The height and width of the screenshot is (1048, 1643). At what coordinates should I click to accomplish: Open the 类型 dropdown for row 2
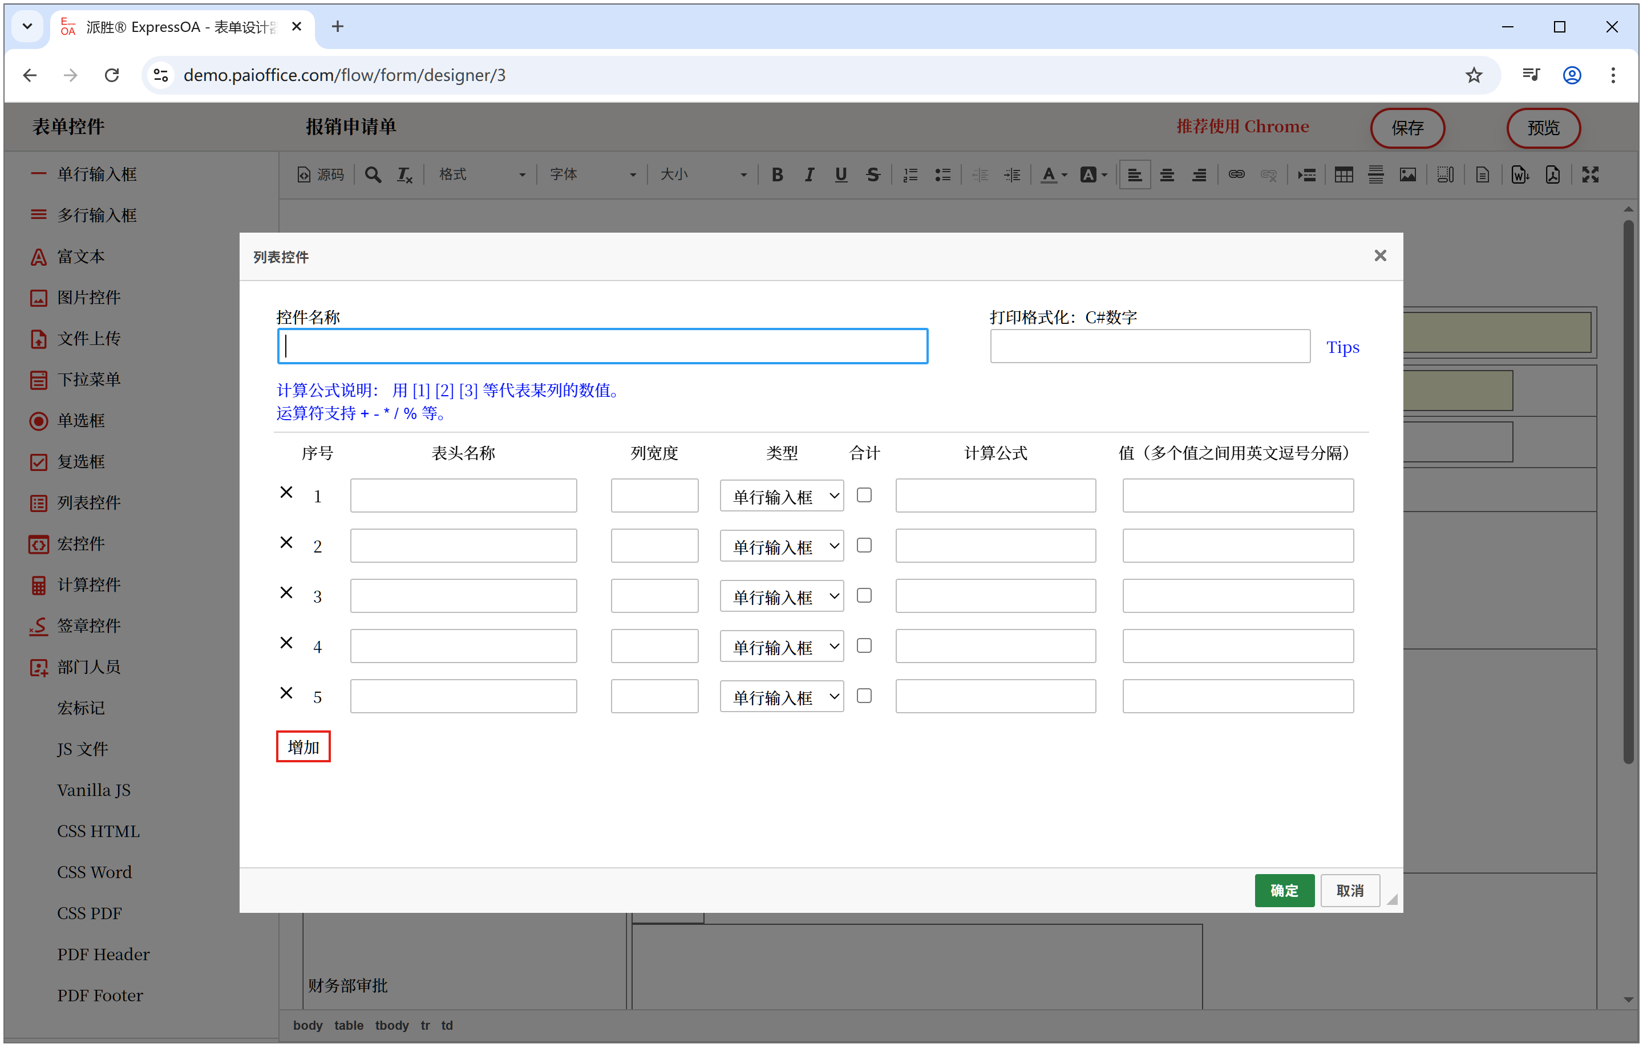(781, 546)
